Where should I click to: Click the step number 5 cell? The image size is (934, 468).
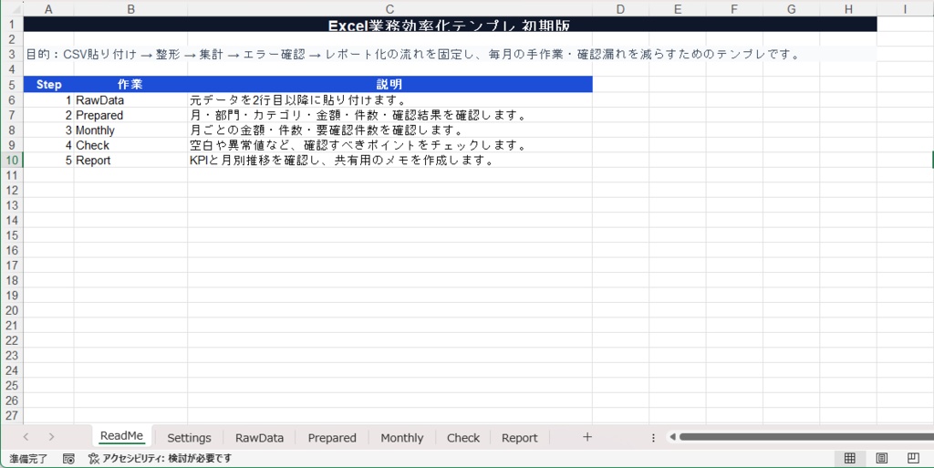pos(48,160)
